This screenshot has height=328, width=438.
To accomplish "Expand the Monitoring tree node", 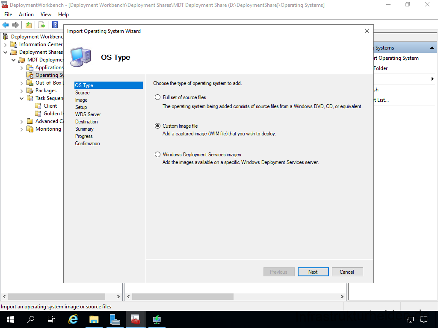I will pos(21,129).
